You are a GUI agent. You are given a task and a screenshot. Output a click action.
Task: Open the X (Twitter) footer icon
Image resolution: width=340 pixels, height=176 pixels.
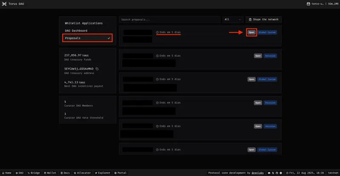[x=273, y=173]
